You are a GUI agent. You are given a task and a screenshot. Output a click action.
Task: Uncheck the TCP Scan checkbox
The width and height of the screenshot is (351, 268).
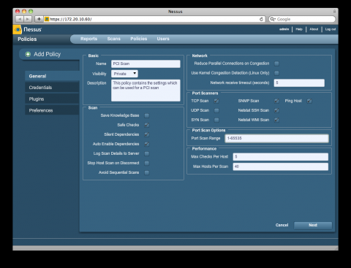coord(216,101)
